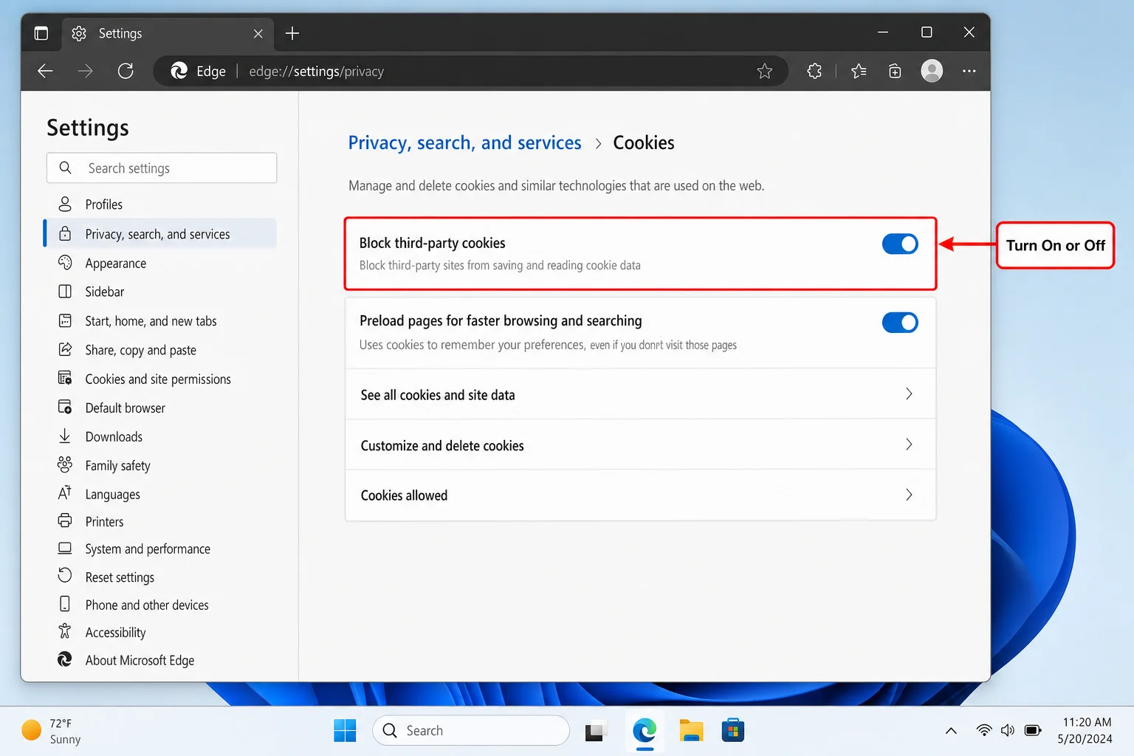Open Share, copy and paste settings

[159, 350]
